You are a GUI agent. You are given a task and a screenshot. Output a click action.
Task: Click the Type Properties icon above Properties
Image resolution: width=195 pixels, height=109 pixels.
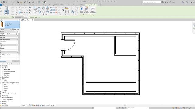[x=6, y=8]
